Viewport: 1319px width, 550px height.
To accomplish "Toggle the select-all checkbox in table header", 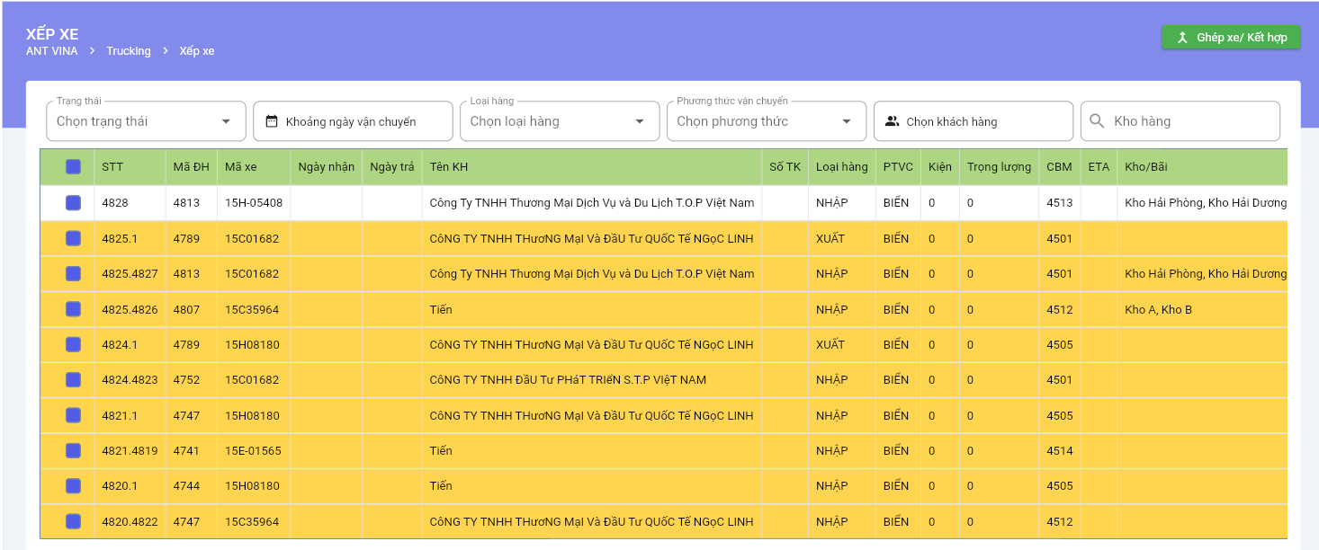I will (x=73, y=167).
